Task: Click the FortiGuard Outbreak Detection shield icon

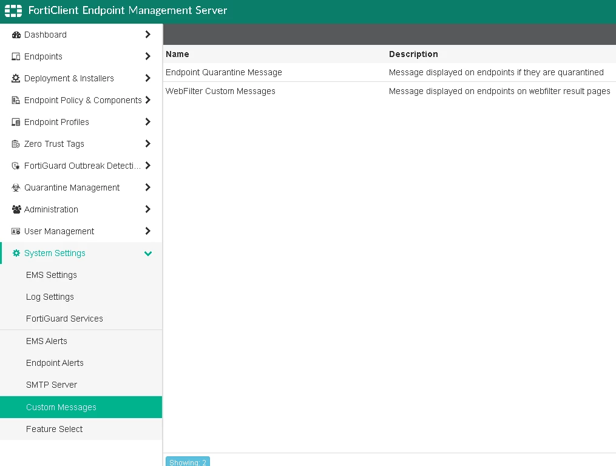Action: [x=16, y=166]
